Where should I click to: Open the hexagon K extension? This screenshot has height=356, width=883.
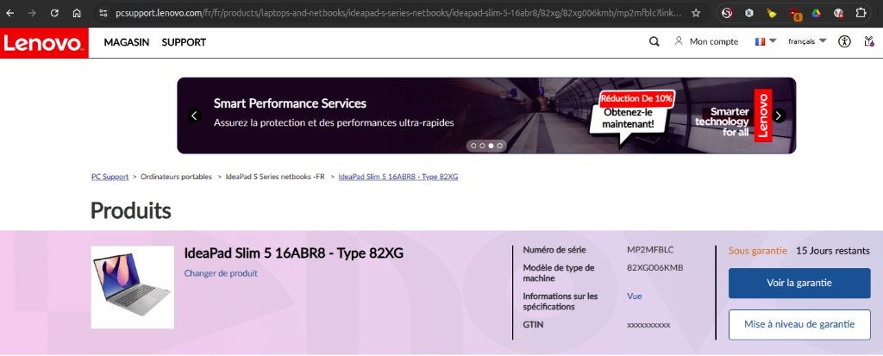click(x=749, y=13)
